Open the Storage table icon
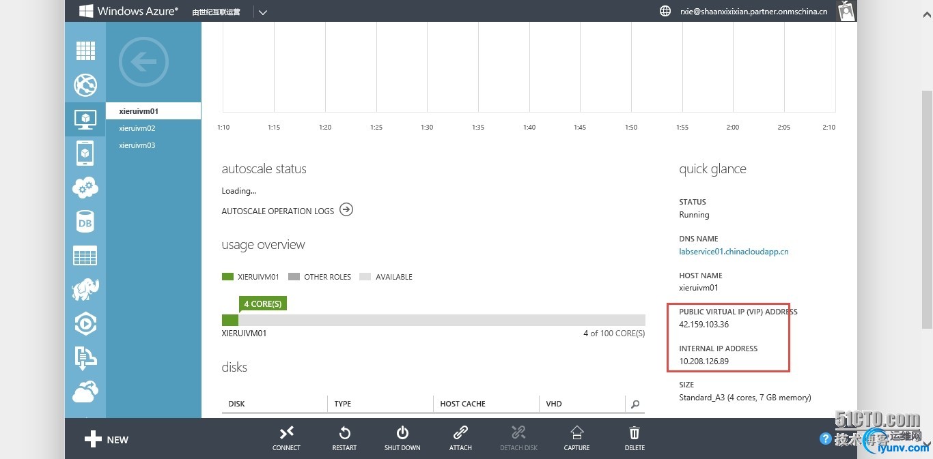Viewport: 933px width, 459px height. [85, 256]
